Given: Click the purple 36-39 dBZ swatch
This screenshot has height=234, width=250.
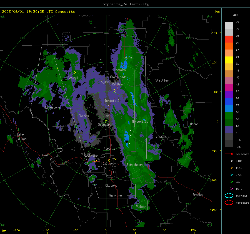Looking at the screenshot, I should click(229, 95).
